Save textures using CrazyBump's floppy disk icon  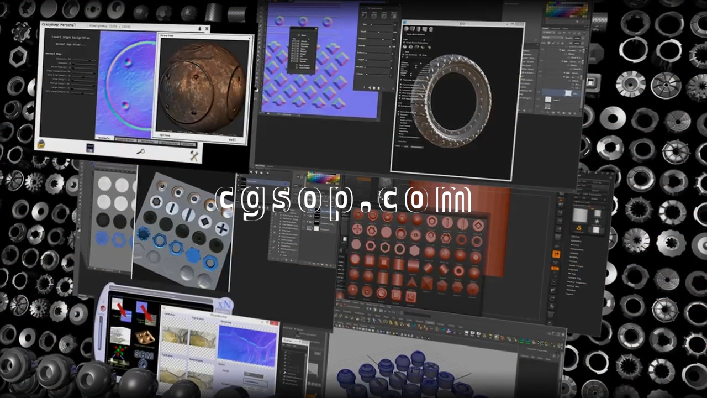coord(90,148)
